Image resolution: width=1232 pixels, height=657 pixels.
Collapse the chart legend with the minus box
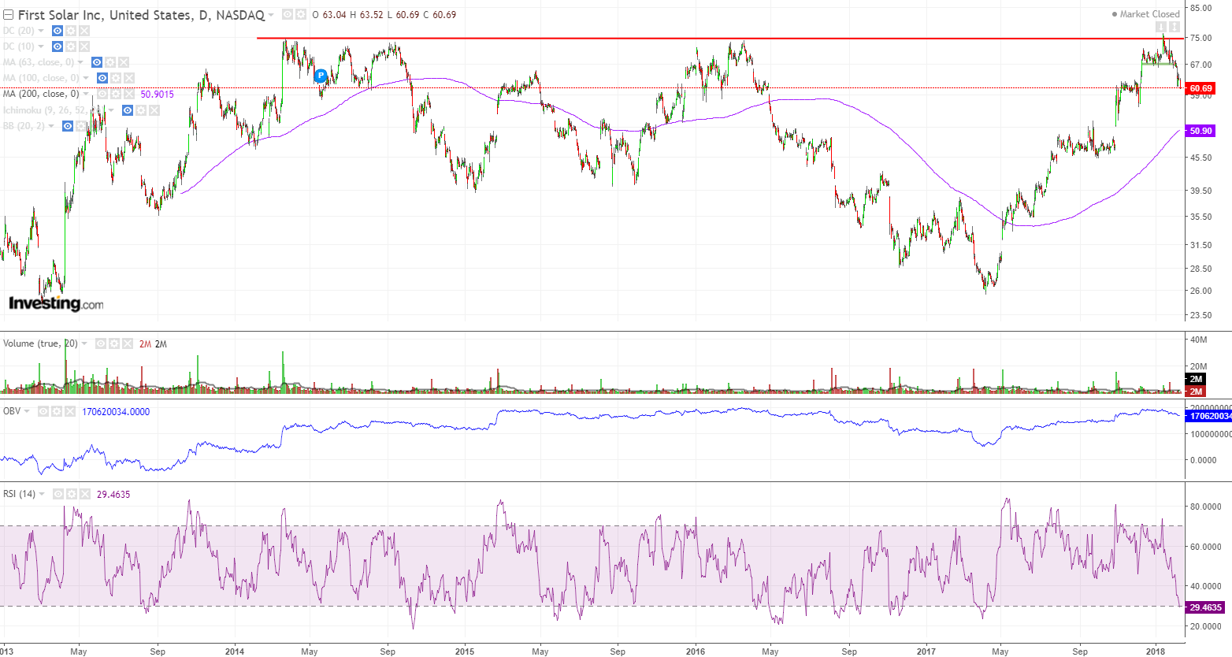(9, 15)
